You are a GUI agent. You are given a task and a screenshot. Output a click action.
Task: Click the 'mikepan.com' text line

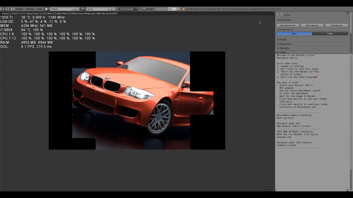coord(284,137)
